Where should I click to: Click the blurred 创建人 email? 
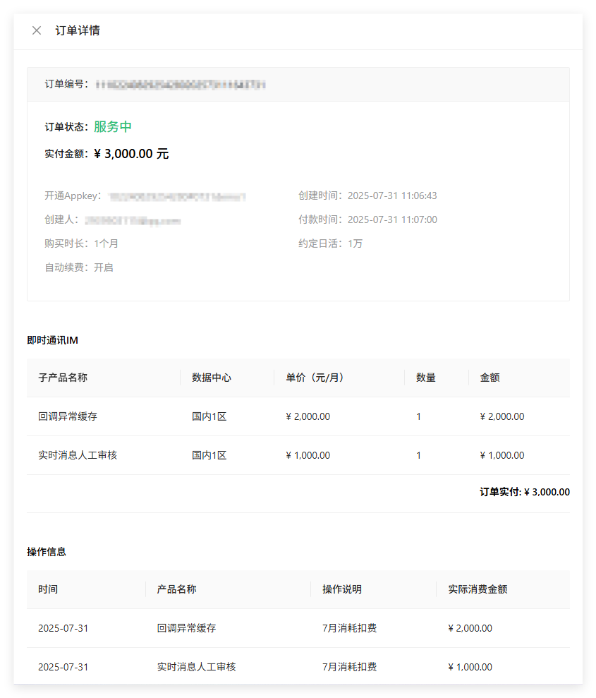click(x=133, y=220)
